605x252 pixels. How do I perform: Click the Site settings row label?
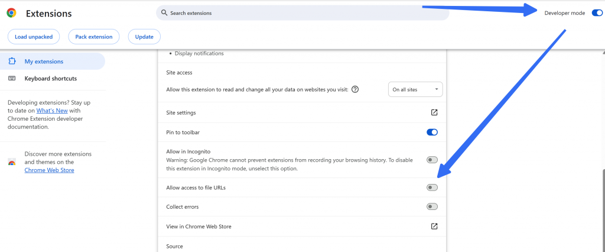click(x=181, y=113)
